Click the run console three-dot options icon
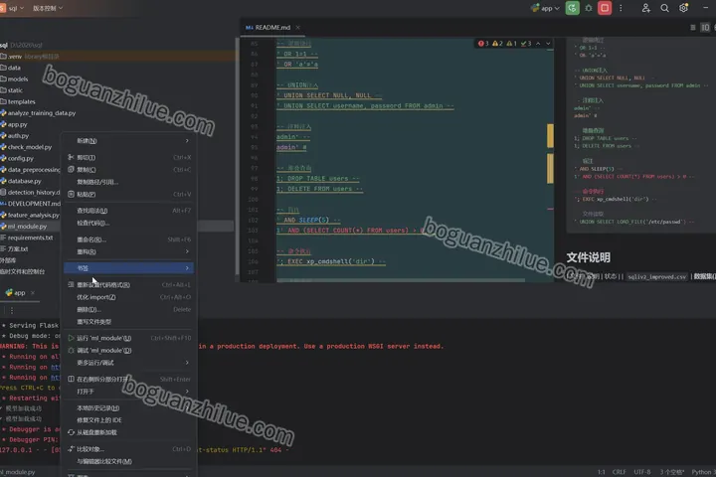Image resolution: width=716 pixels, height=477 pixels. point(12,310)
